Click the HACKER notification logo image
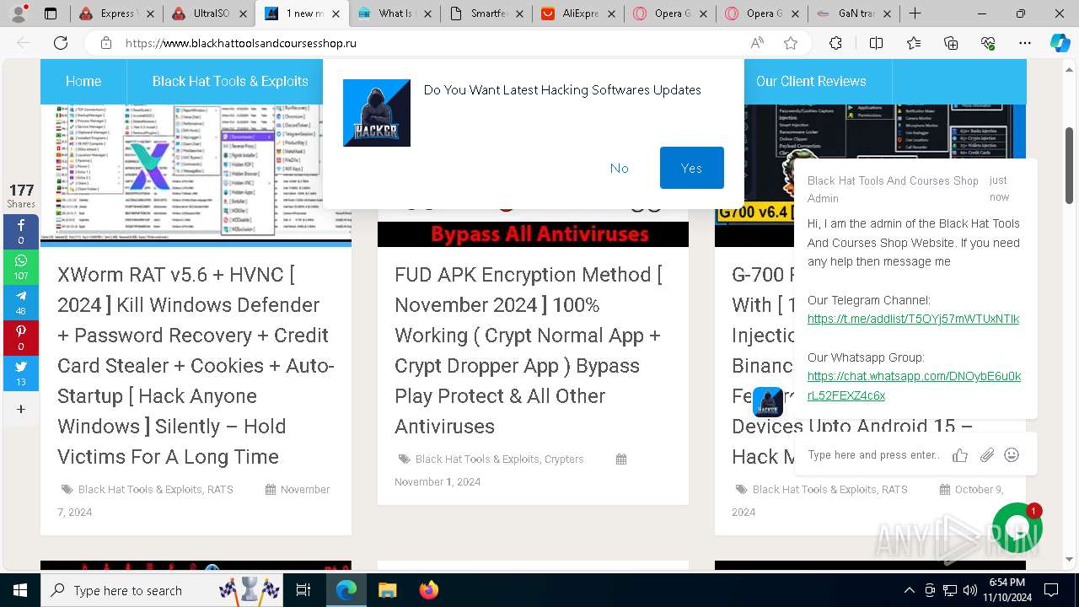 (377, 113)
